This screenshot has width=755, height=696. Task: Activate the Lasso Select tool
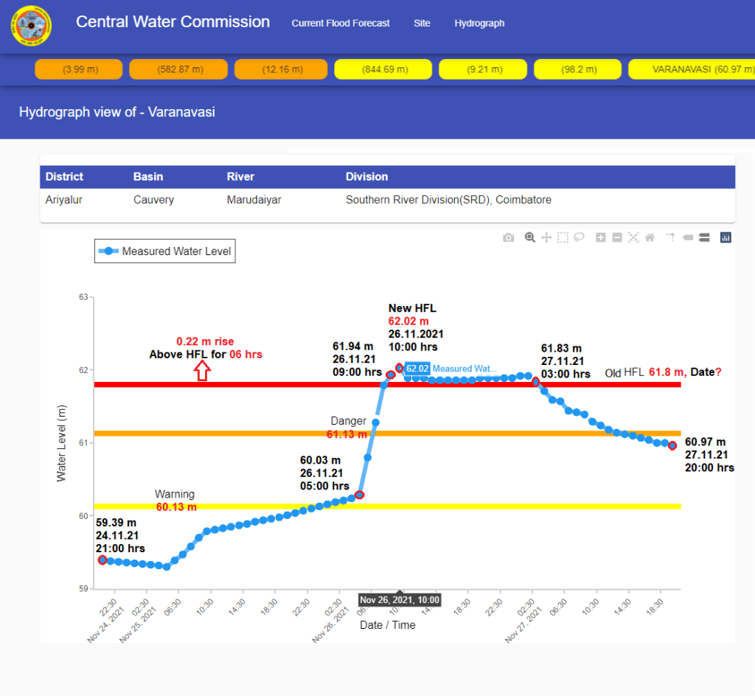[x=580, y=237]
